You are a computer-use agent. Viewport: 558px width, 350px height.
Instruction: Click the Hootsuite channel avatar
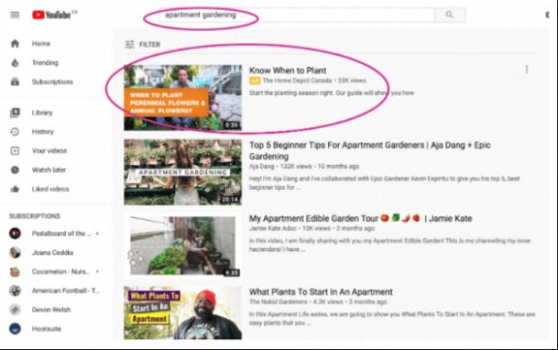[15, 329]
